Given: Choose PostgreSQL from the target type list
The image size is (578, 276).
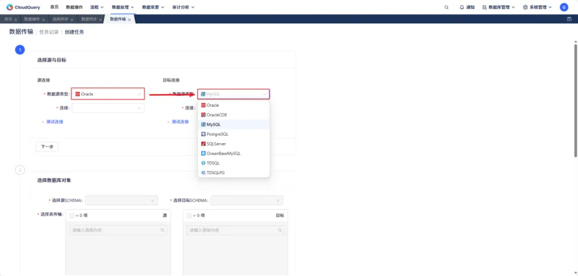Looking at the screenshot, I should (x=233, y=134).
